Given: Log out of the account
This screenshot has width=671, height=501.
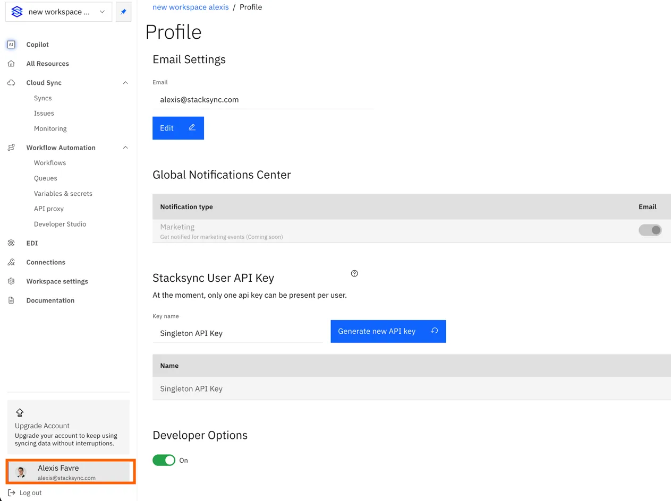Looking at the screenshot, I should [x=30, y=493].
